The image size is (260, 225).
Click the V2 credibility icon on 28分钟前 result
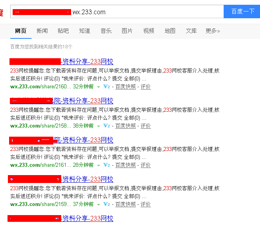point(106,165)
